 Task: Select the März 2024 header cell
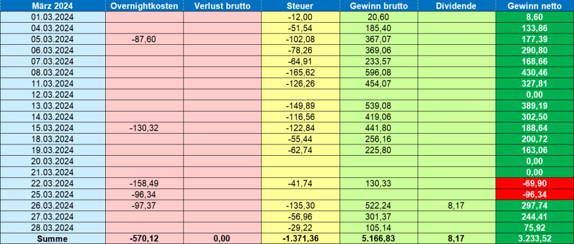point(53,6)
